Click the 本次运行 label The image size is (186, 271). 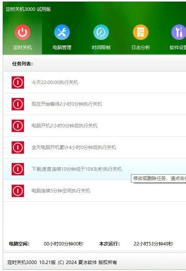[x=110, y=244]
